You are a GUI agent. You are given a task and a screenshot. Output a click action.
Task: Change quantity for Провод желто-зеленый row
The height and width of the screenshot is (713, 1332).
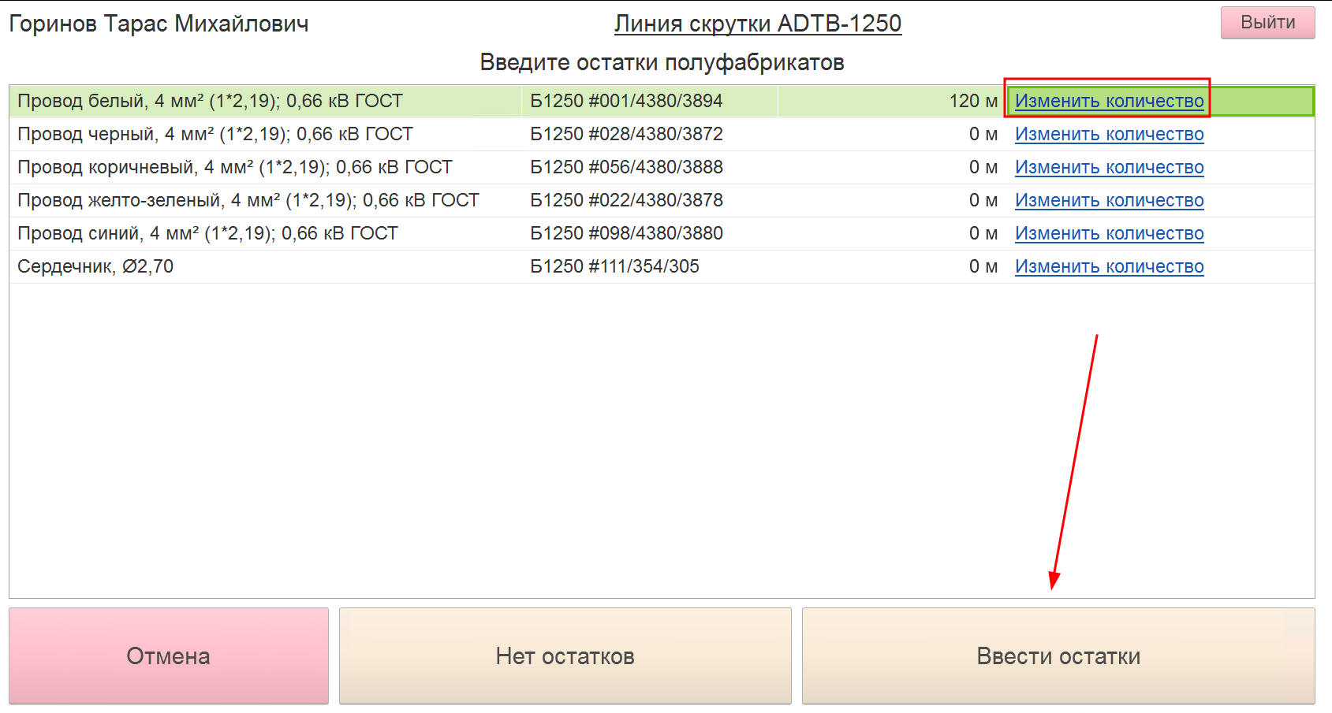click(1109, 200)
